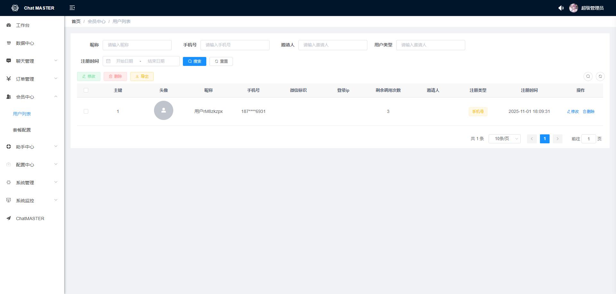Click the 开始日期 date field
The height and width of the screenshot is (294, 616).
tap(124, 61)
